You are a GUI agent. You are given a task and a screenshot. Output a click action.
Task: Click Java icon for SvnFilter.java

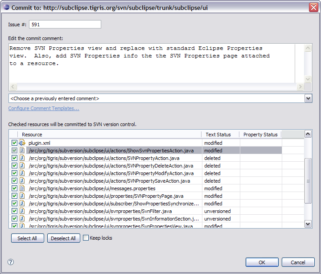pyautogui.click(x=22, y=211)
